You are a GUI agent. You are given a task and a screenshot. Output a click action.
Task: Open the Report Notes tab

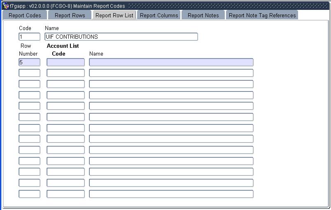(x=203, y=15)
